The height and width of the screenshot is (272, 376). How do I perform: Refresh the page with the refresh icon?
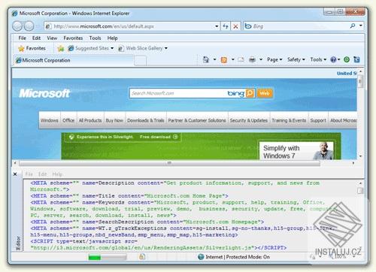point(226,26)
